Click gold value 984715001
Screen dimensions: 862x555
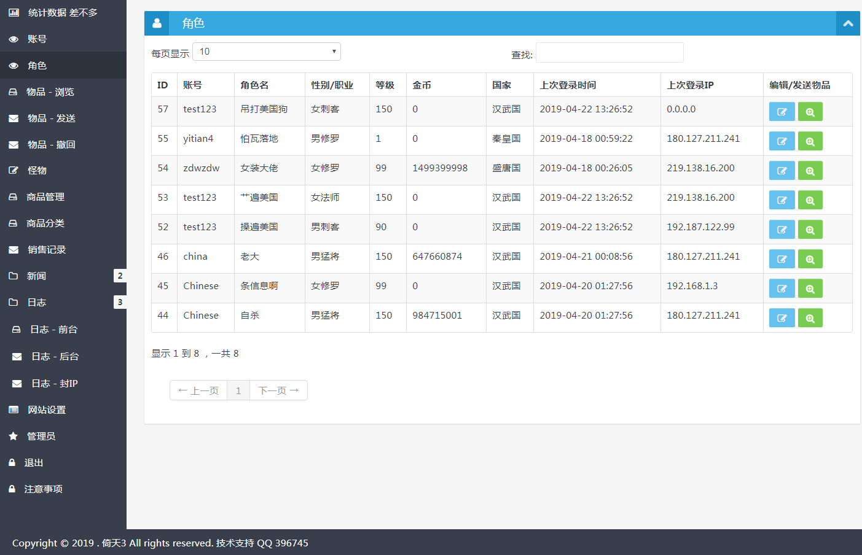437,316
